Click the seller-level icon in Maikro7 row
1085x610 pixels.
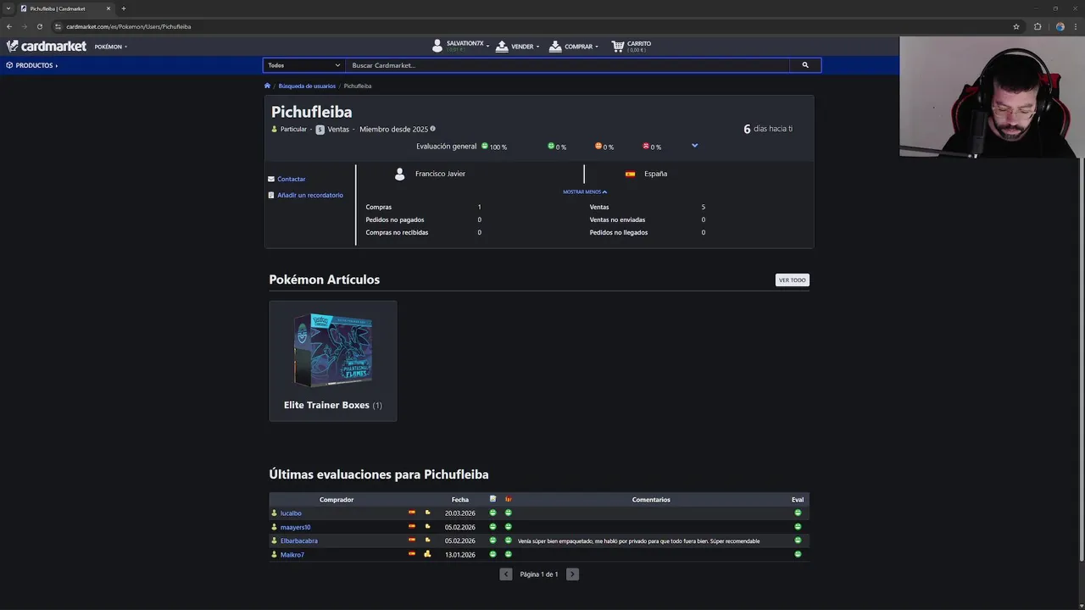[427, 554]
